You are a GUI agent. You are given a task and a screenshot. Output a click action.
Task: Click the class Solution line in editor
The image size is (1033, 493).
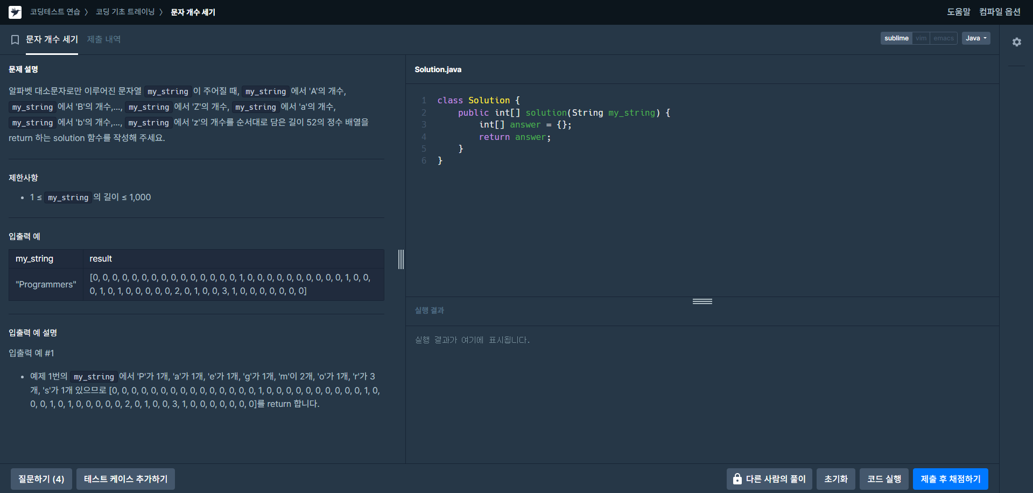[479, 101]
